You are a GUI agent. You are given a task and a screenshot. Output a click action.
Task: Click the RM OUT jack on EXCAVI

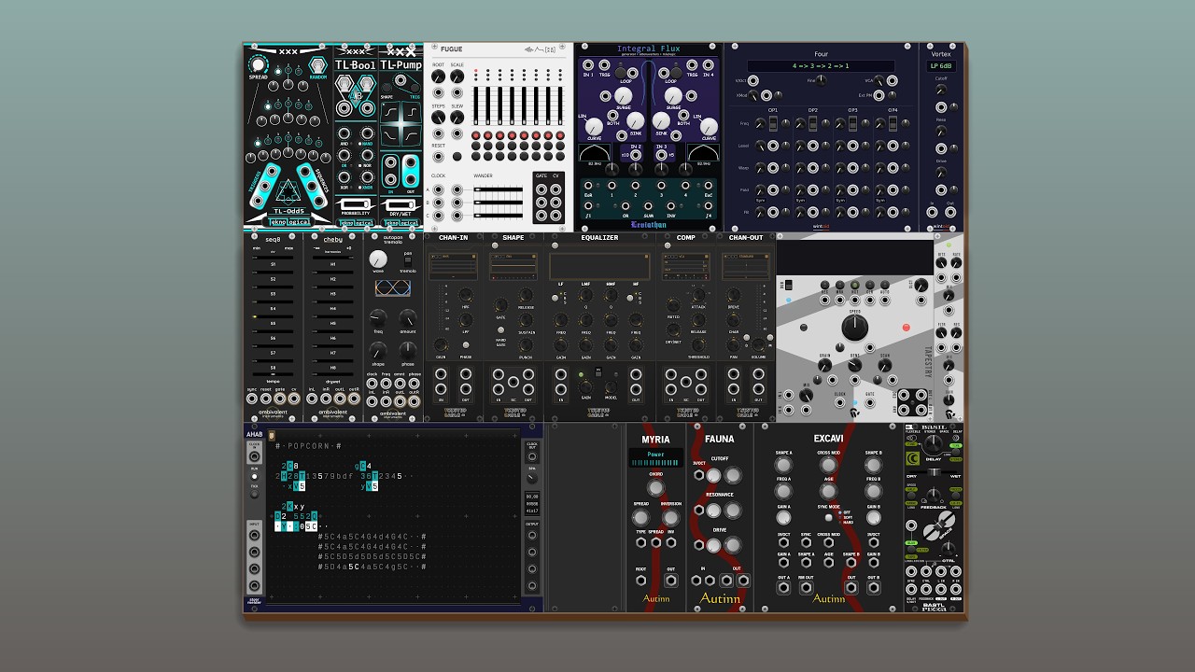click(x=806, y=588)
